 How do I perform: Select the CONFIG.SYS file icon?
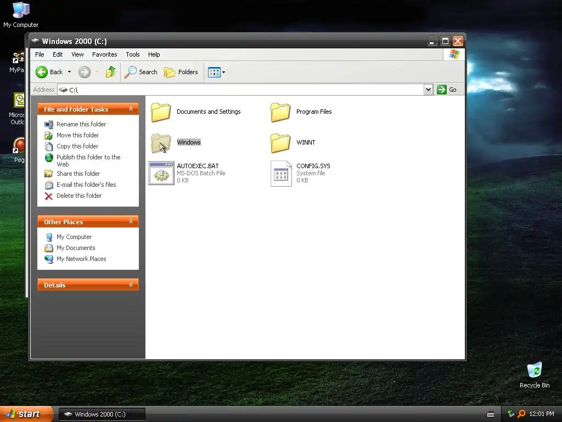point(281,174)
